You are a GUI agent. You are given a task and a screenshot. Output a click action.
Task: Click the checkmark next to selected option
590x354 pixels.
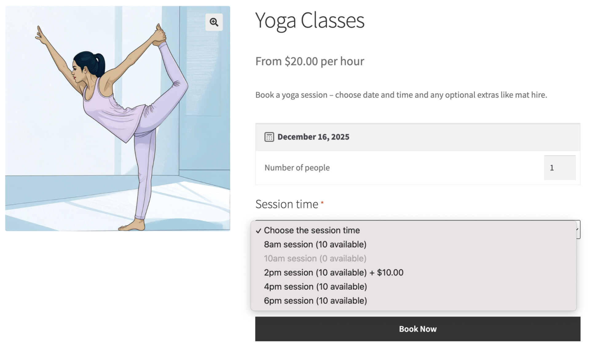point(258,231)
